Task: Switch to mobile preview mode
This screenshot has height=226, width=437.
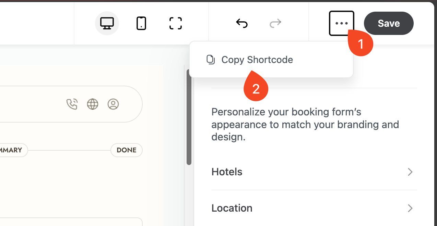Action: [141, 23]
